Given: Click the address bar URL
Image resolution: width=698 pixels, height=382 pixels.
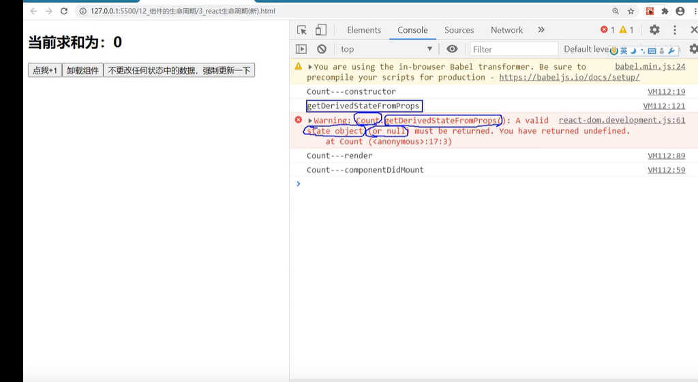Looking at the screenshot, I should 183,11.
